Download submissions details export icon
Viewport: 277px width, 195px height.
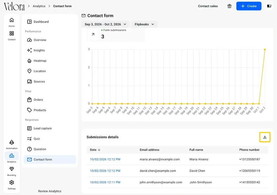(265, 137)
